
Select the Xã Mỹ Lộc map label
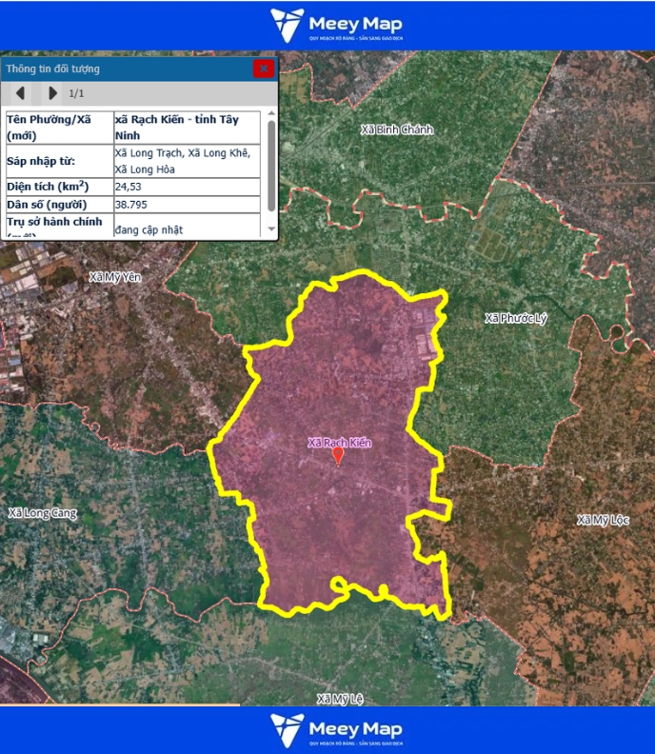tap(604, 520)
